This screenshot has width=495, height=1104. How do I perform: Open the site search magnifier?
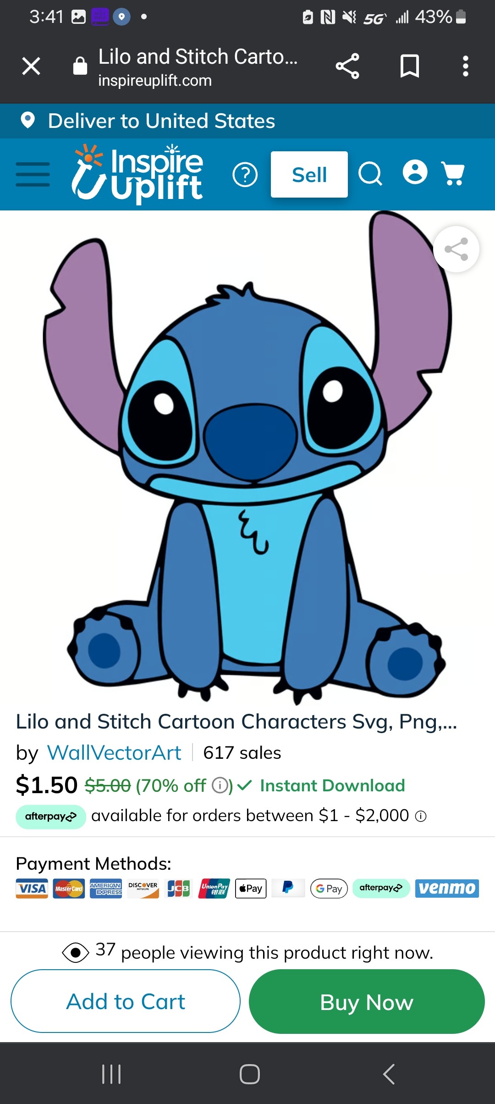[370, 174]
